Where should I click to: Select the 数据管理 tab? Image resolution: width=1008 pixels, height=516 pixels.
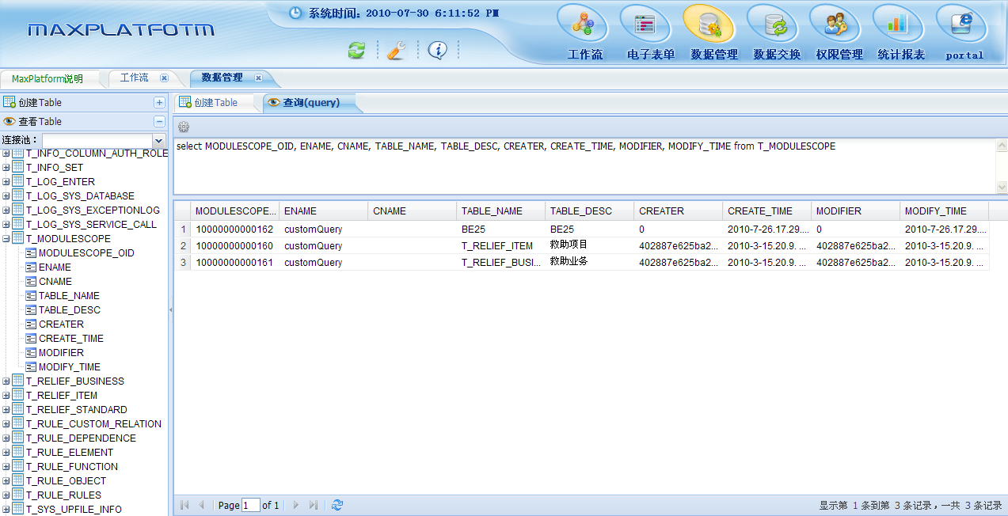point(222,78)
